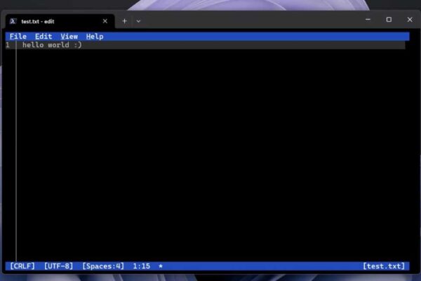
Task: Close the terminal window
Action: coord(410,20)
